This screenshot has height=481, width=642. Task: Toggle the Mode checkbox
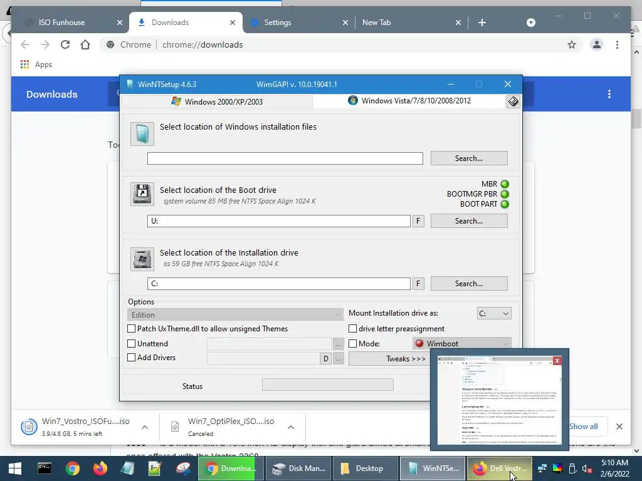pos(352,344)
